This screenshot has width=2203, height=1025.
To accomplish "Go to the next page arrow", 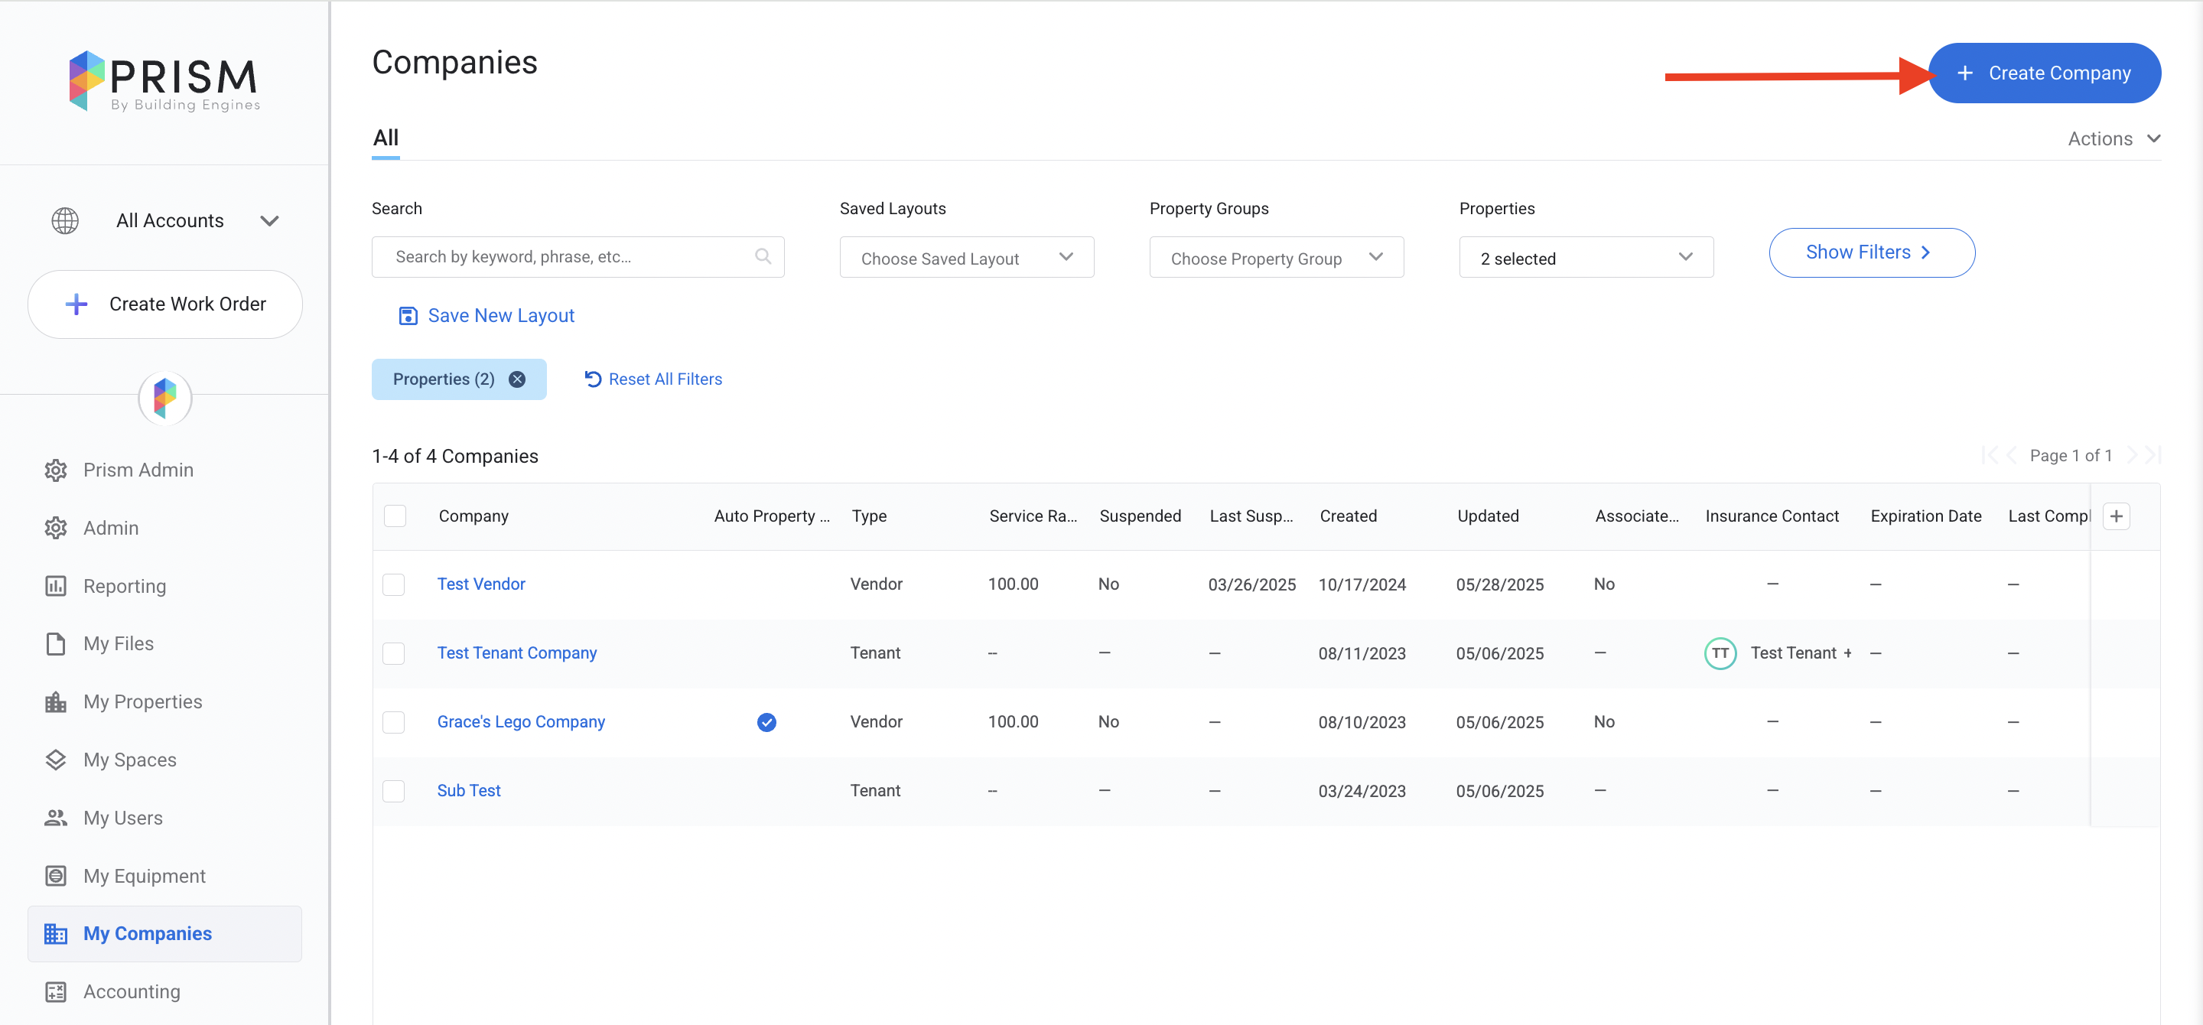I will pyautogui.click(x=2131, y=456).
